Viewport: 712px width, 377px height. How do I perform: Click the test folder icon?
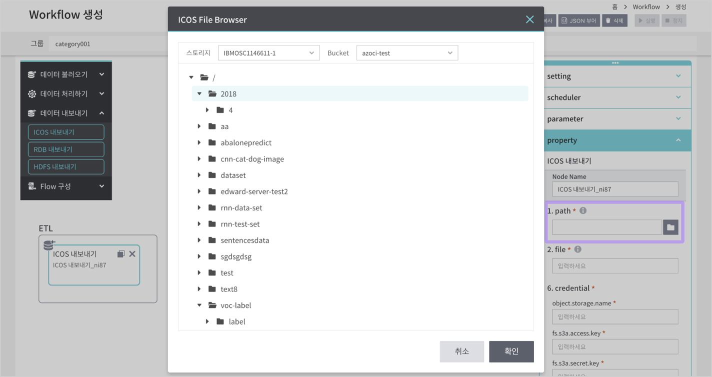pyautogui.click(x=212, y=272)
